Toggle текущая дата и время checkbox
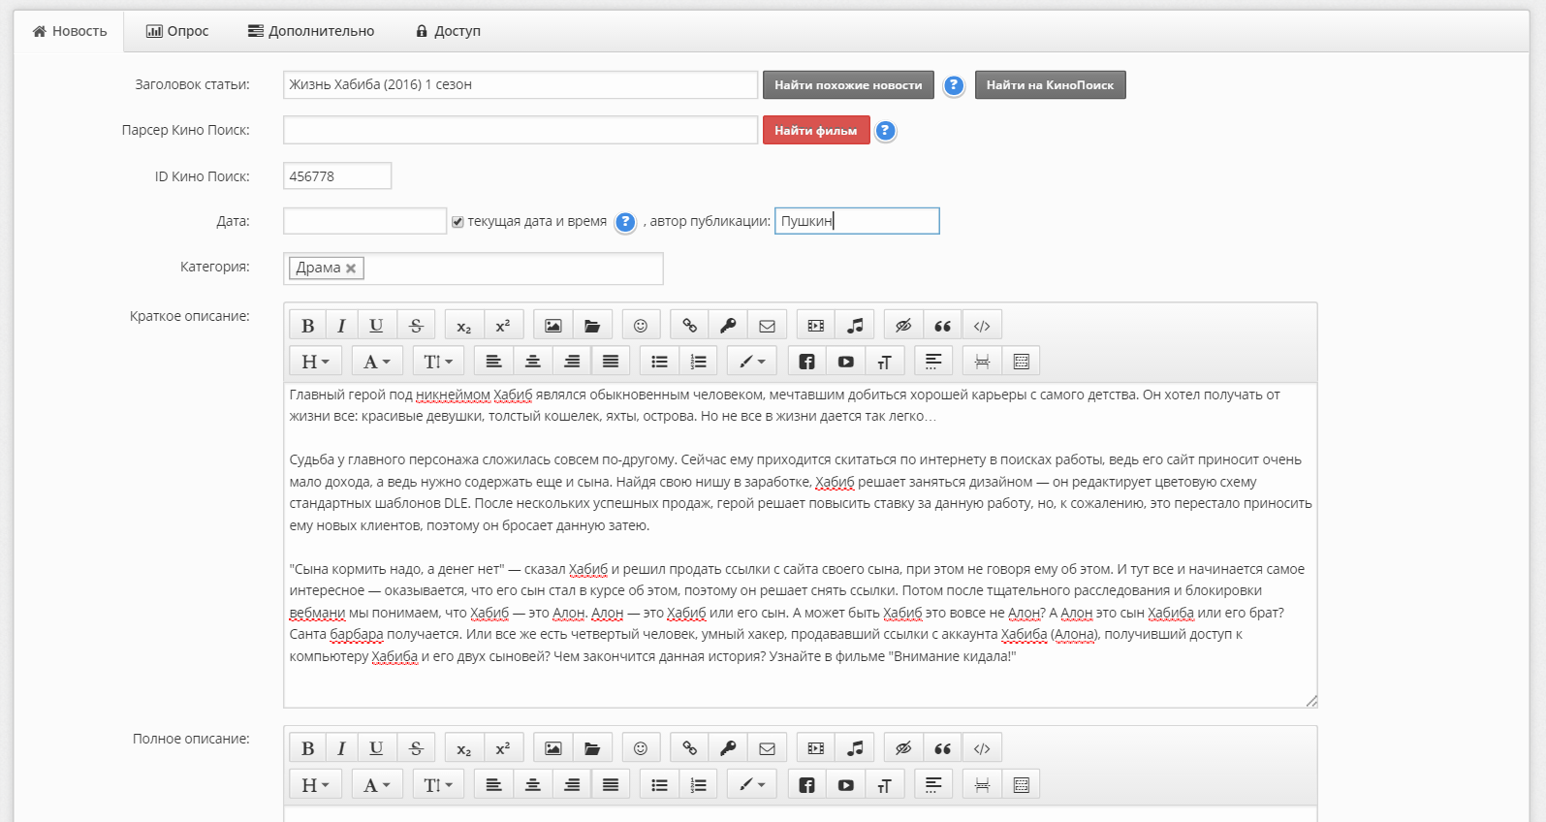This screenshot has width=1546, height=822. [457, 222]
